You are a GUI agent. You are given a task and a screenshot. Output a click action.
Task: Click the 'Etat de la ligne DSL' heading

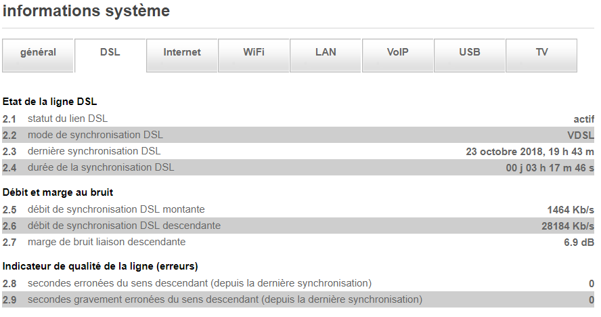50,102
